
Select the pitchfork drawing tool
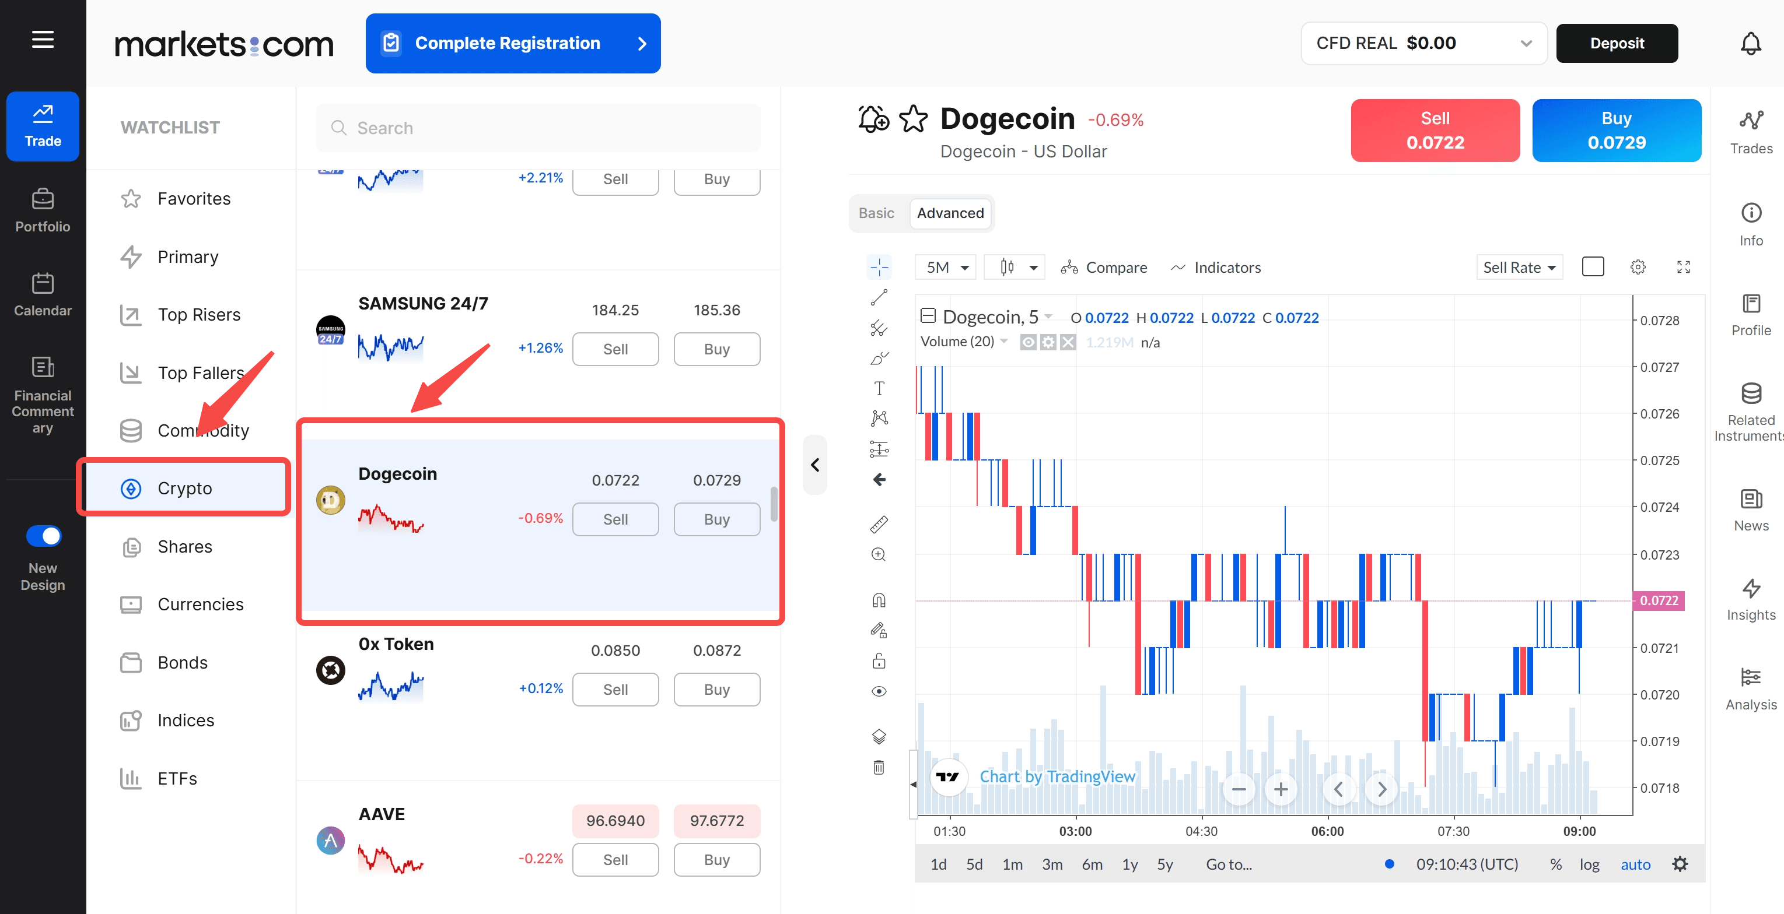tap(879, 328)
